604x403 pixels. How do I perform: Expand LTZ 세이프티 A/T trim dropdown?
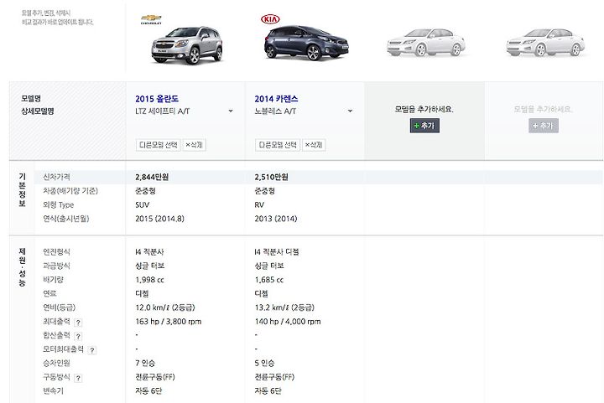(x=231, y=111)
